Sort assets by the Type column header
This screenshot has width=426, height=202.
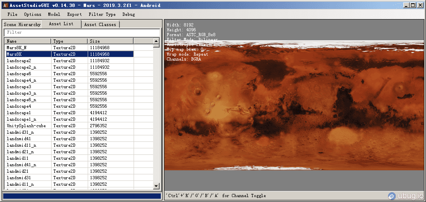[69, 41]
